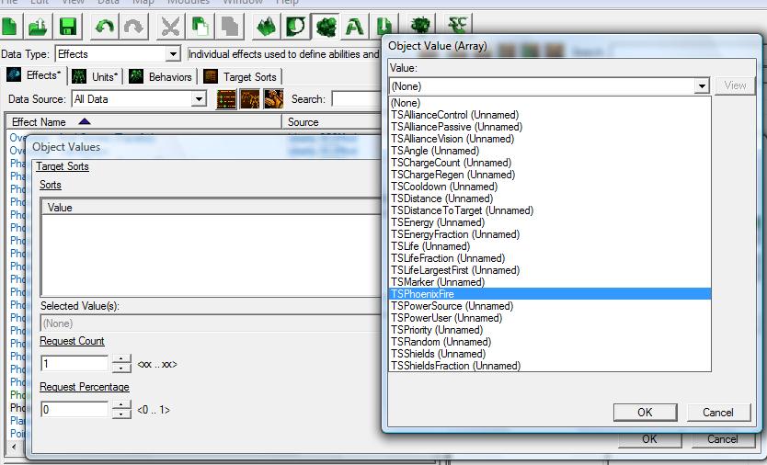Decrease Request Count with the down arrow
Screen dimensions: 767x465
[121, 369]
